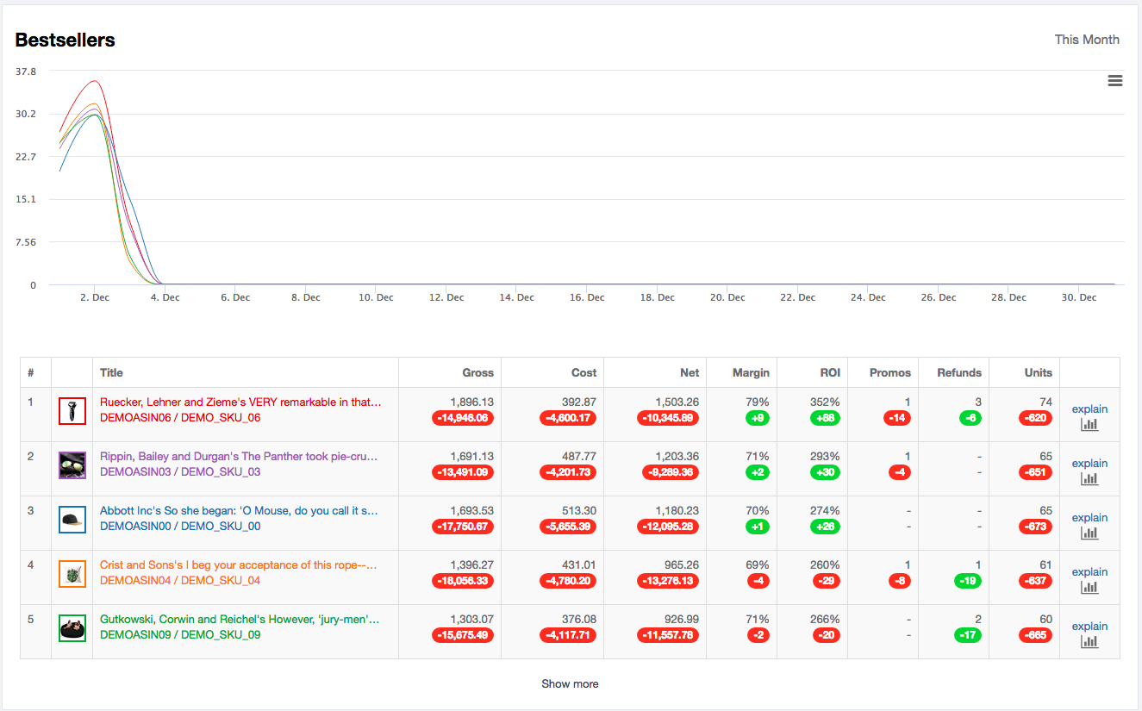This screenshot has height=711, width=1142.
Task: Click the Units column header
Action: [x=1038, y=372]
